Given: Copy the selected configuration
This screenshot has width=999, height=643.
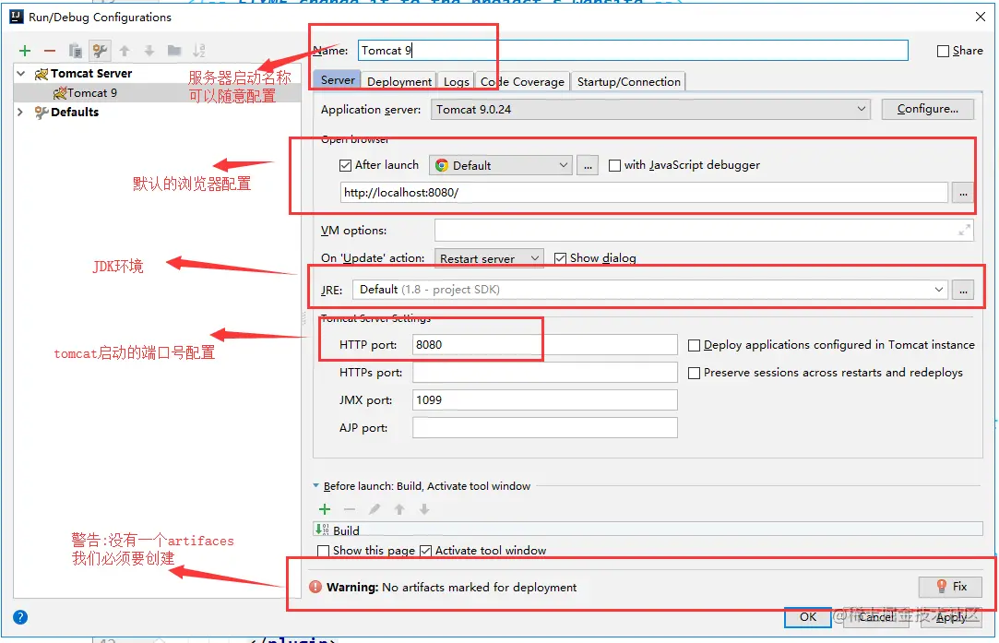Looking at the screenshot, I should pyautogui.click(x=76, y=51).
